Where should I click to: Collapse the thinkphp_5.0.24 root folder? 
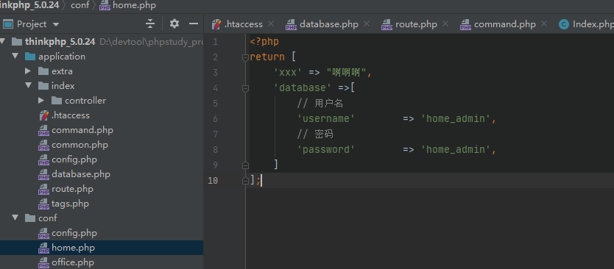click(3, 42)
